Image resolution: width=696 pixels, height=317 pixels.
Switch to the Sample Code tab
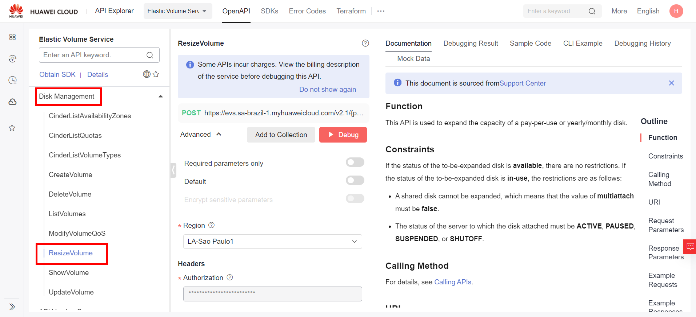(530, 43)
